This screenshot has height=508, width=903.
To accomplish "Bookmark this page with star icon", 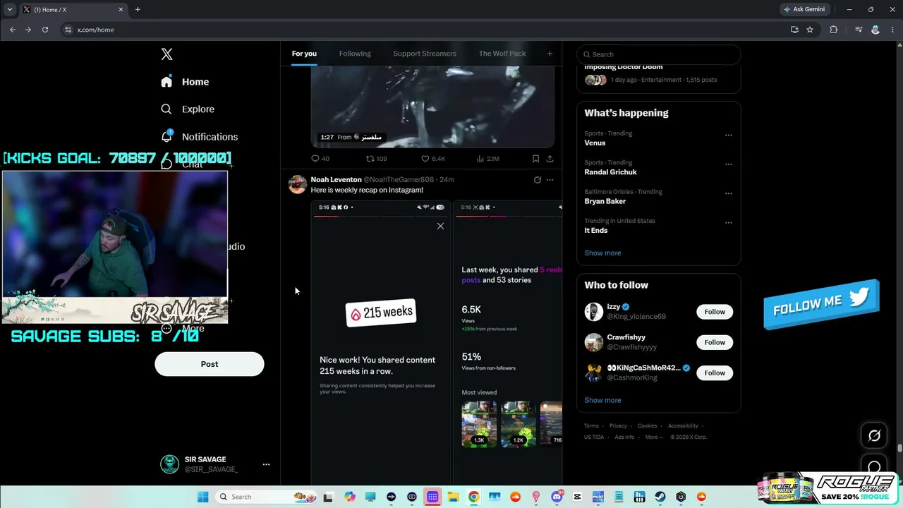I will coord(810,30).
